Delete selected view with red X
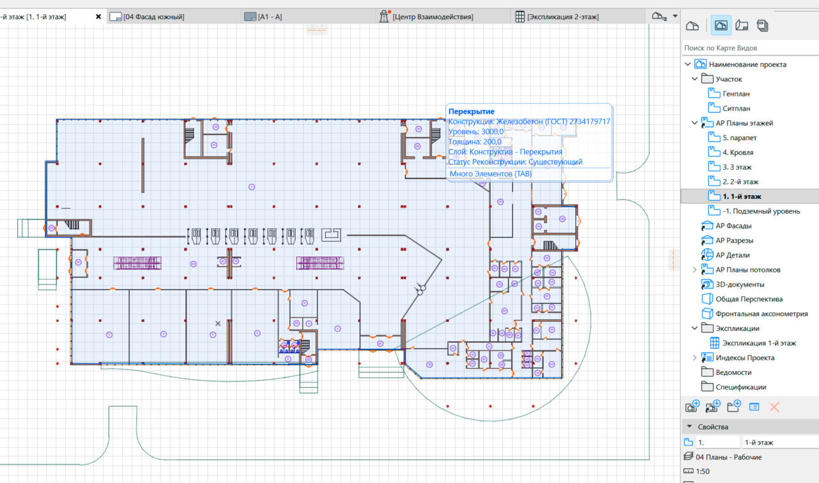819x483 pixels. (x=774, y=407)
